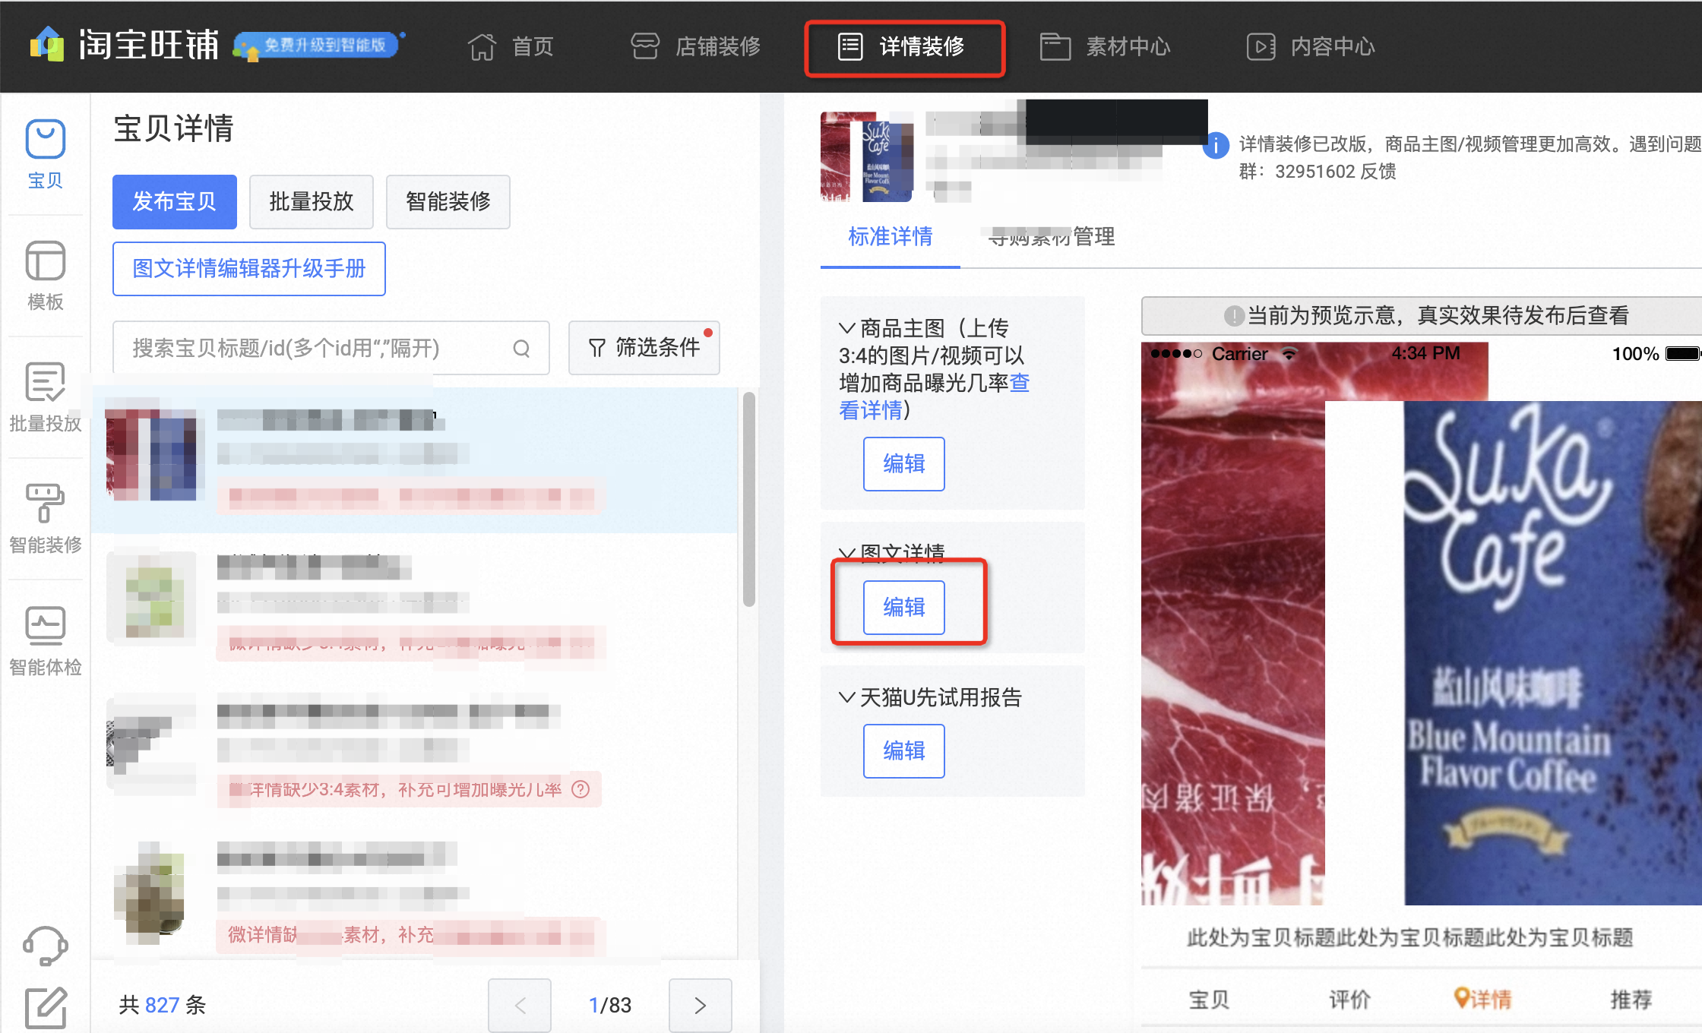Collapse the 天猫U先试用报告 section chevron
The height and width of the screenshot is (1033, 1702).
pyautogui.click(x=846, y=697)
